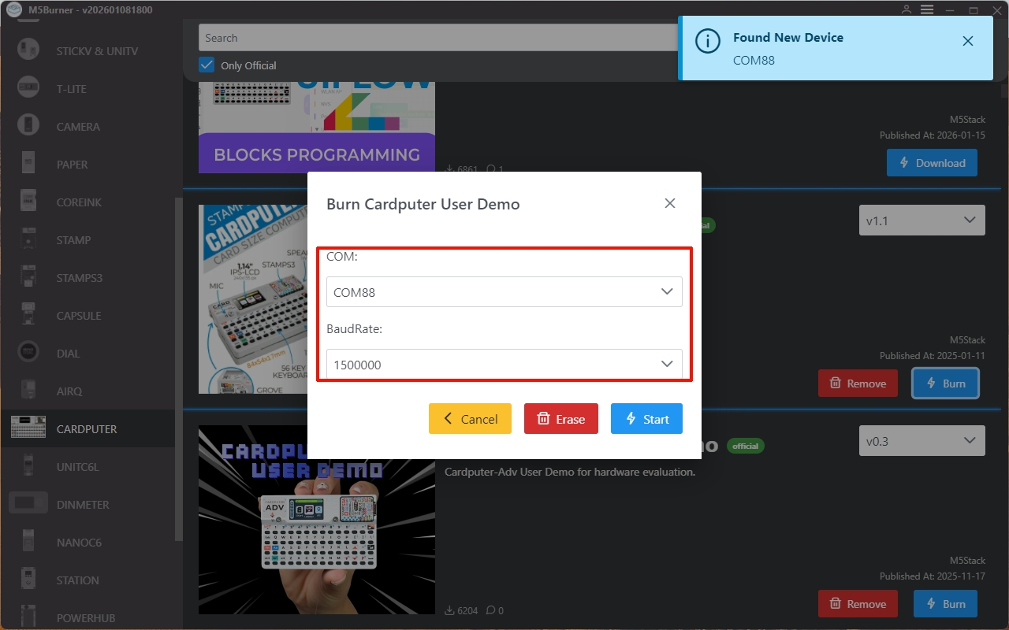The image size is (1009, 630).
Task: Uncheck the Only Official checkbox
Action: 207,65
